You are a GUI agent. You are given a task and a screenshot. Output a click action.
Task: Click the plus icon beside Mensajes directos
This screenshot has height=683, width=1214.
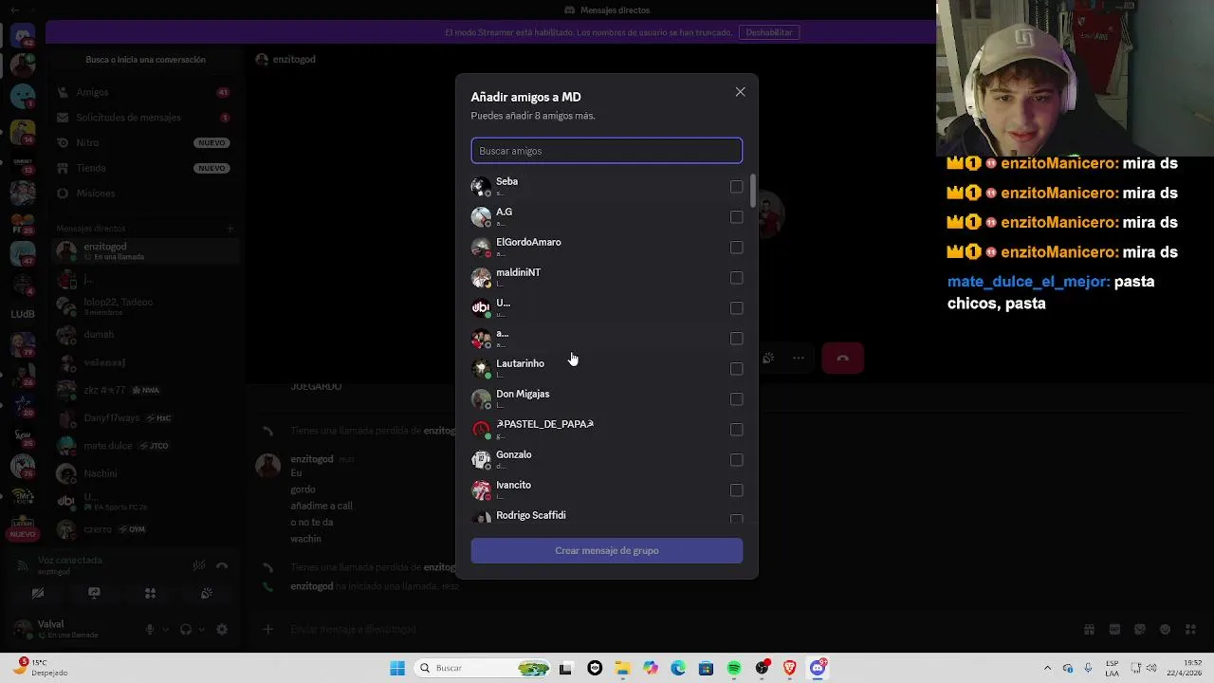click(230, 229)
